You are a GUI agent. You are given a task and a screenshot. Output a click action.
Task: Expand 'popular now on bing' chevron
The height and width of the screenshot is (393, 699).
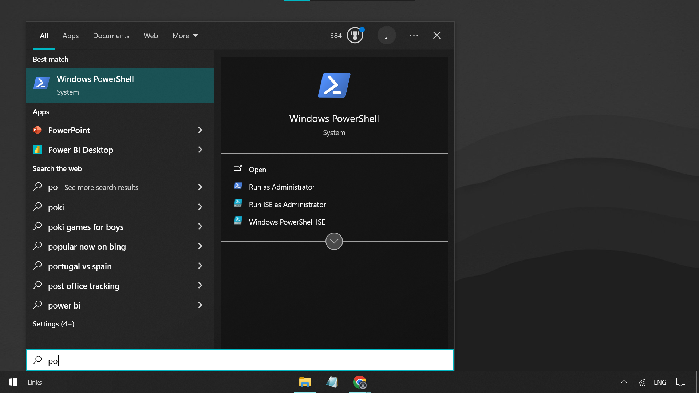coord(200,246)
